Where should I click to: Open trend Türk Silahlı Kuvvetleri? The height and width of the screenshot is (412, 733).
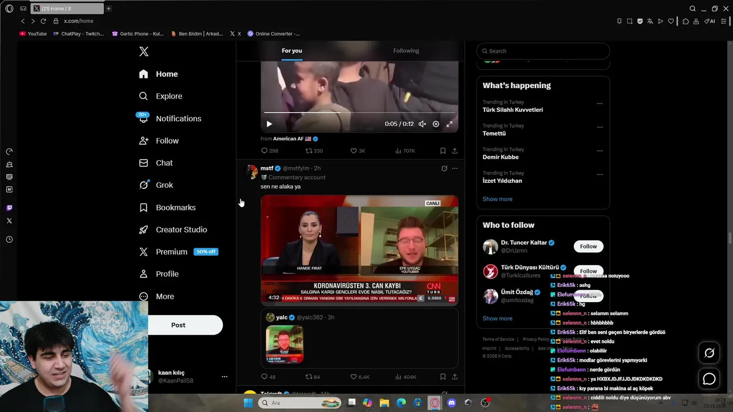(513, 110)
